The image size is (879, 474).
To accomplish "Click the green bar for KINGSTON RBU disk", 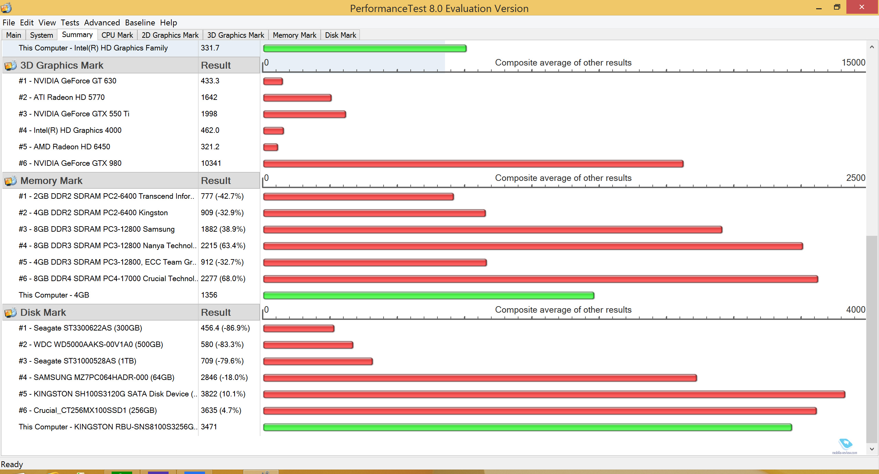I will [527, 427].
